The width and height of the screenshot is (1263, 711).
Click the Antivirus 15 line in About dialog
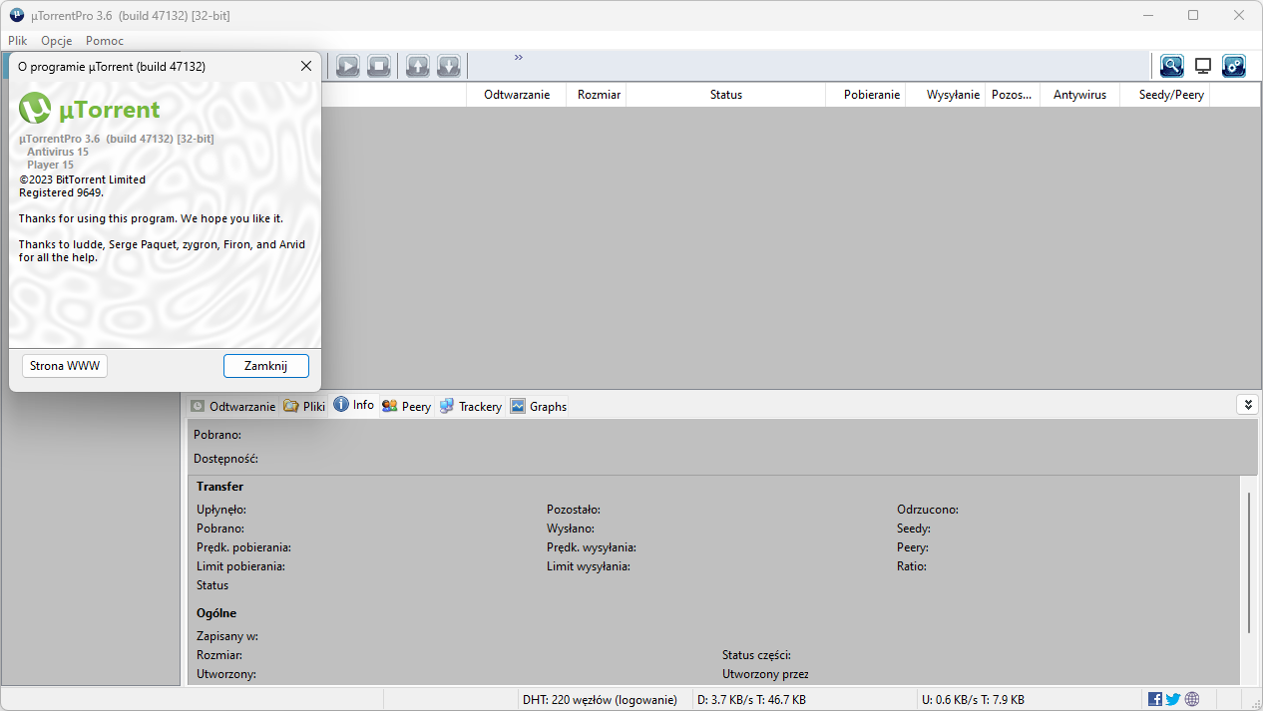pos(58,152)
